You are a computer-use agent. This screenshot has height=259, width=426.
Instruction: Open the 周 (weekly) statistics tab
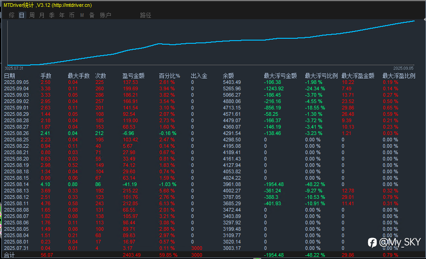[32, 15]
